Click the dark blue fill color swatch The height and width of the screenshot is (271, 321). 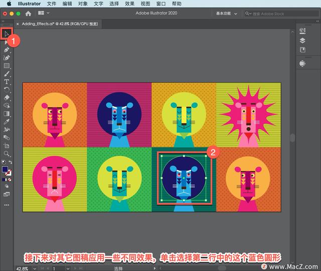[x=6, y=169]
